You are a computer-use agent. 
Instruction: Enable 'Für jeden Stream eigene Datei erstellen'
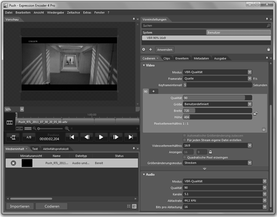tap(184, 140)
